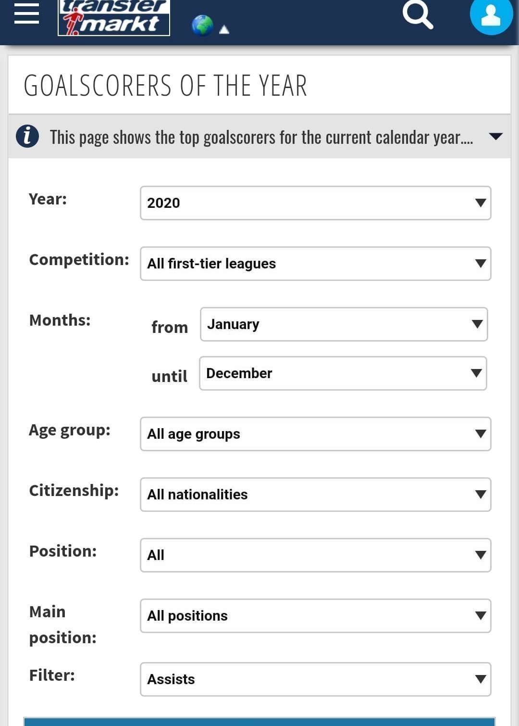Click the small arrow beside the globe

tap(224, 30)
